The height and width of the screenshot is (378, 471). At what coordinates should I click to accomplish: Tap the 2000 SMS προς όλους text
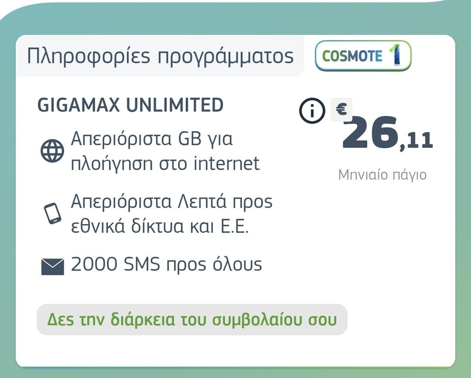pos(167,265)
